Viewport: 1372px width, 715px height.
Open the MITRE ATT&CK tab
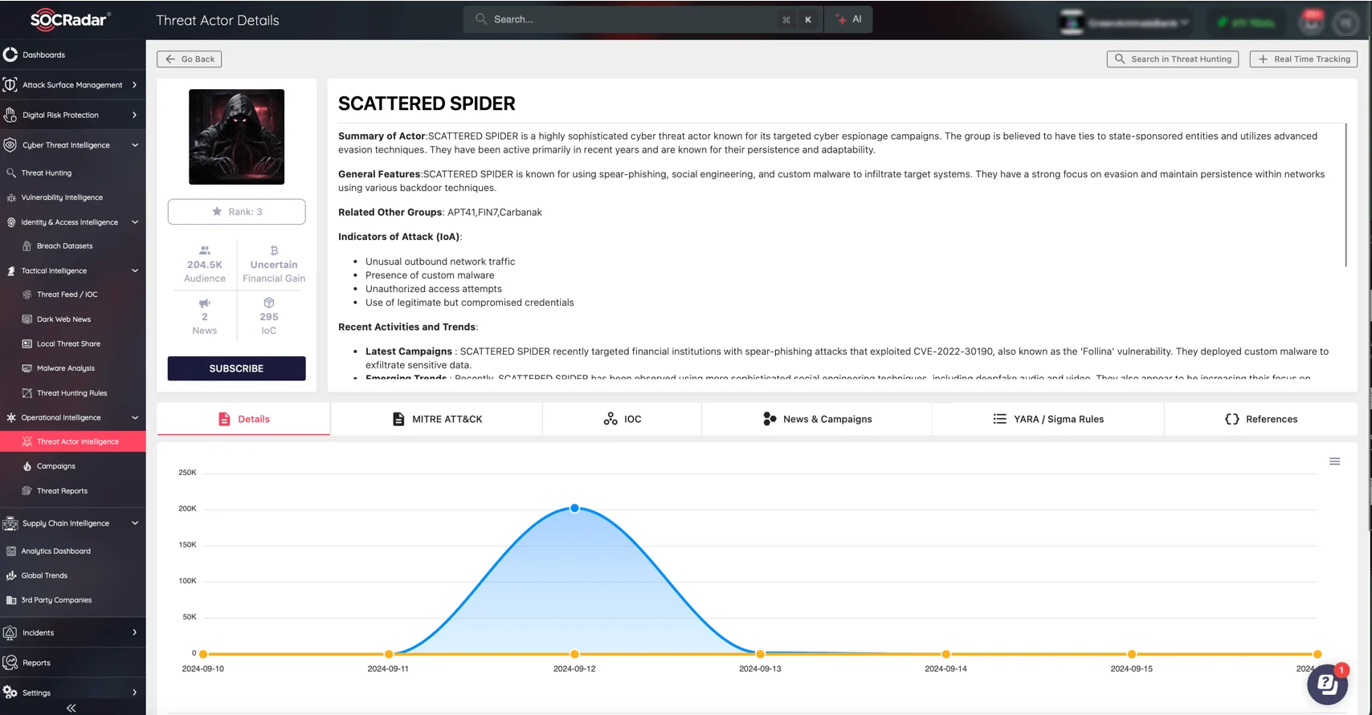tap(436, 419)
